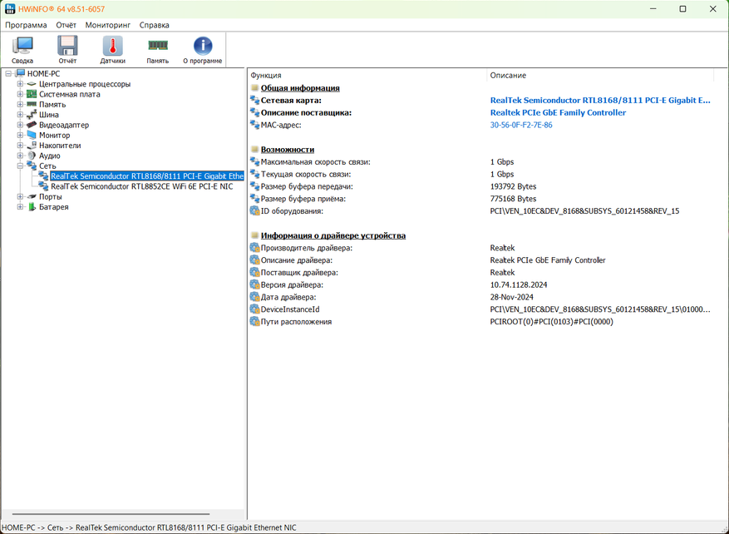Click the HOME-PC computer icon in tree

pos(20,73)
